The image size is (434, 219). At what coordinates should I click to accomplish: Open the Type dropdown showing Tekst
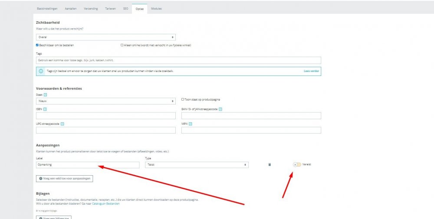pos(197,165)
